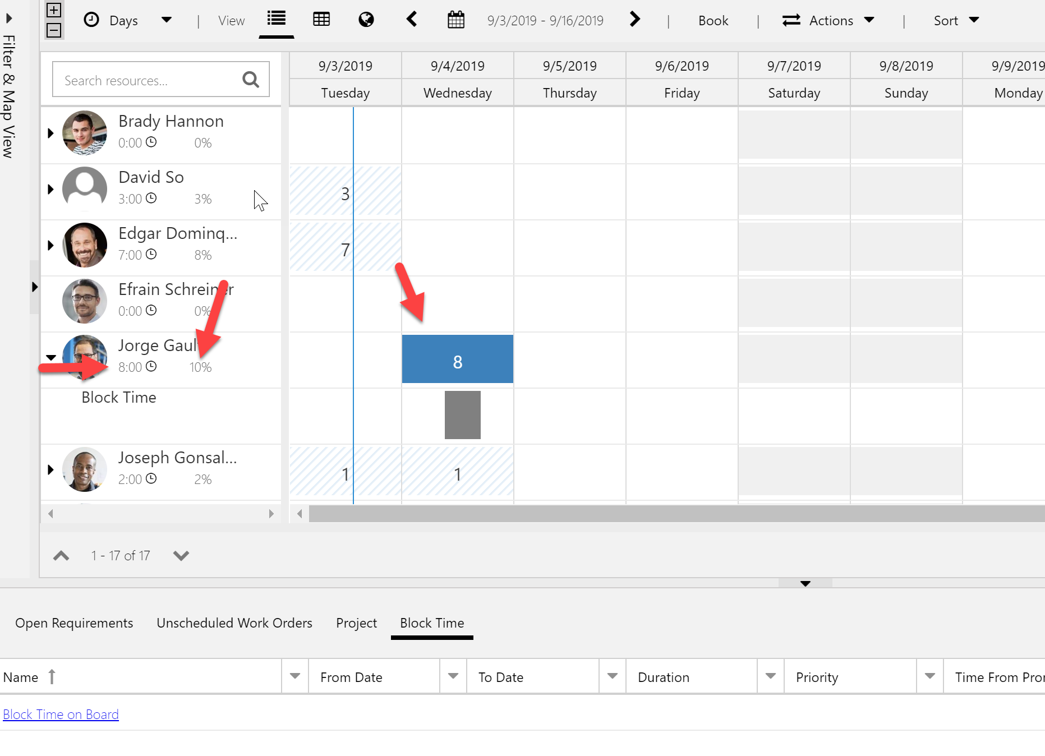This screenshot has width=1045, height=756.
Task: Zoom out using the minus icon
Action: click(x=54, y=31)
